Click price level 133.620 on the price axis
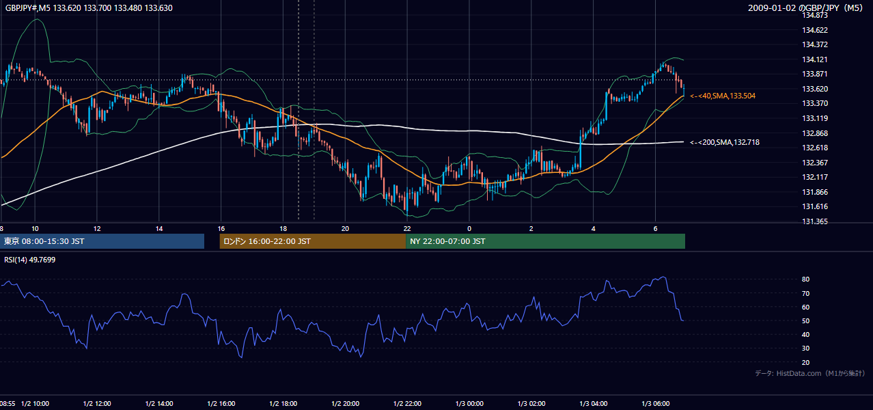This screenshot has height=410, width=873. point(815,89)
